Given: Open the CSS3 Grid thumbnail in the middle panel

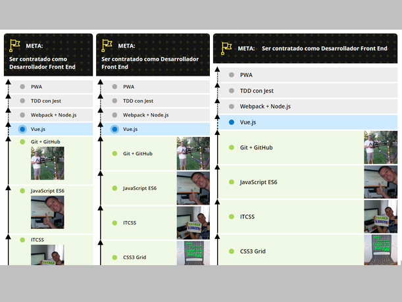Looking at the screenshot, I should (193, 253).
